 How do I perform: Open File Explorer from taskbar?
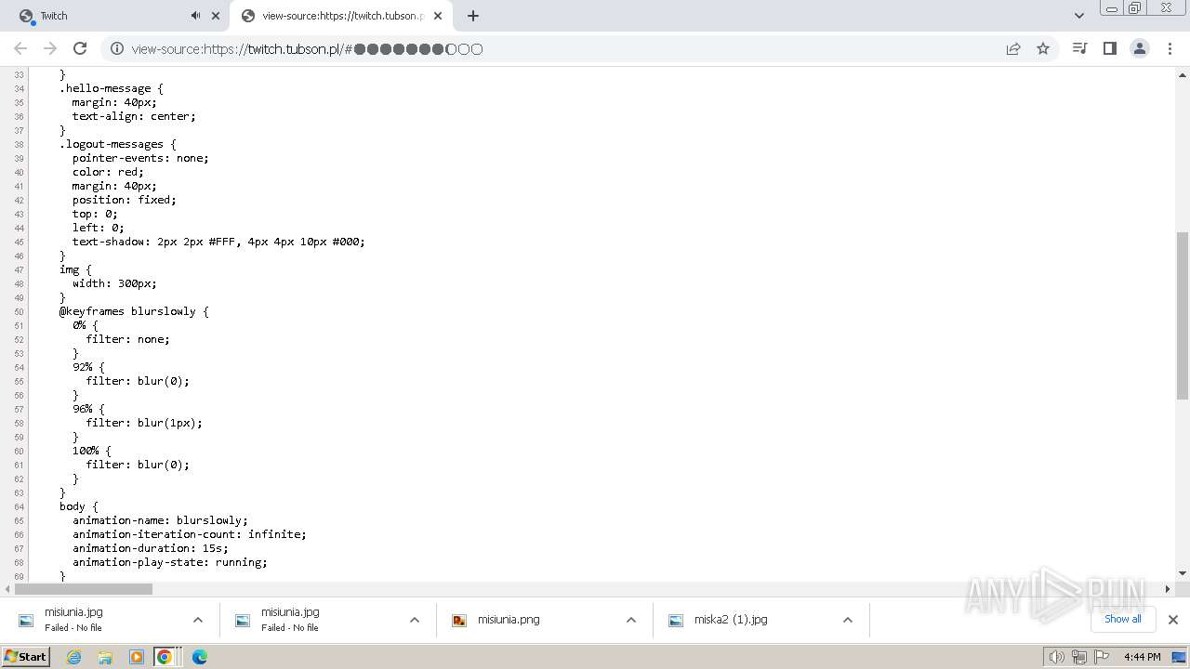point(105,657)
